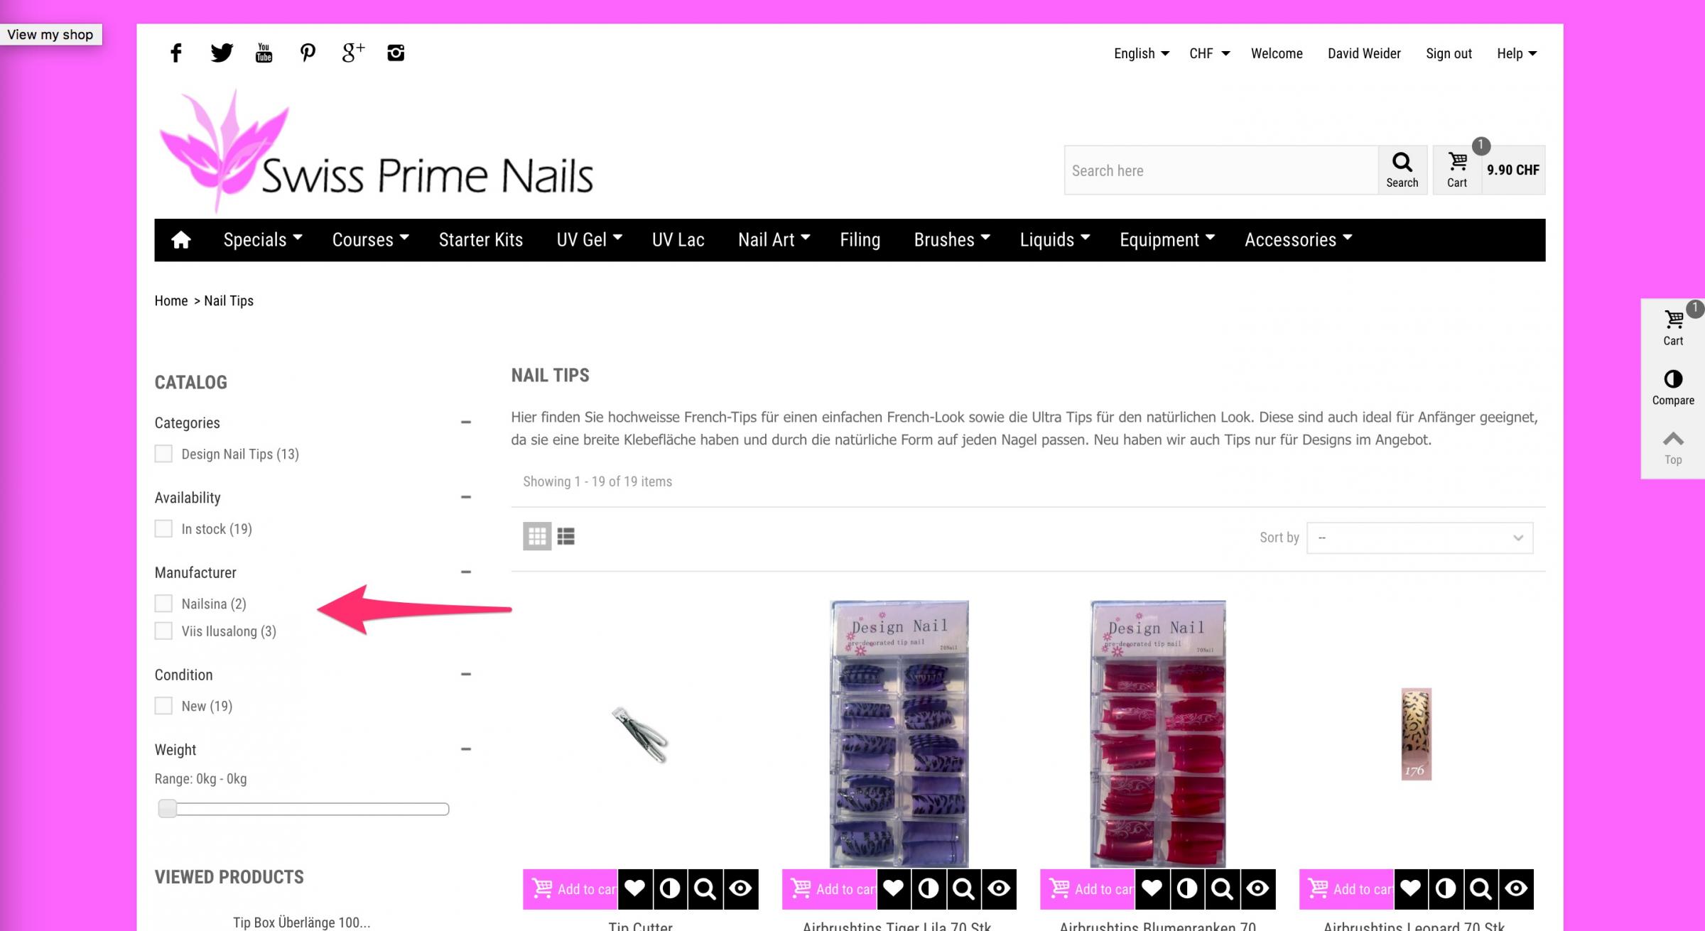The width and height of the screenshot is (1705, 931).
Task: Open the UV Gel menu
Action: (x=589, y=240)
